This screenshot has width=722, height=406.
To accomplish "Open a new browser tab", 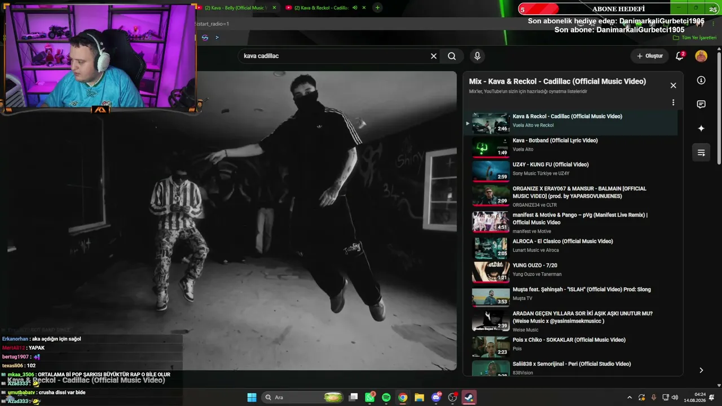I will coord(377,8).
